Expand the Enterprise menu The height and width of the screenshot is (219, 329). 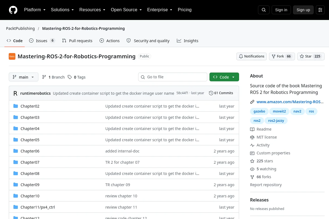point(160,10)
